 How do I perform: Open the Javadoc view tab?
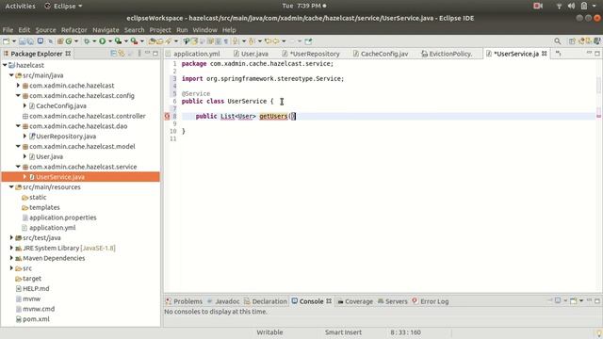pos(223,301)
